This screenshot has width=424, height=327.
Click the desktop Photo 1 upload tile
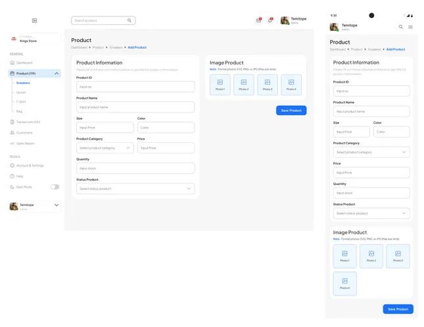(220, 84)
